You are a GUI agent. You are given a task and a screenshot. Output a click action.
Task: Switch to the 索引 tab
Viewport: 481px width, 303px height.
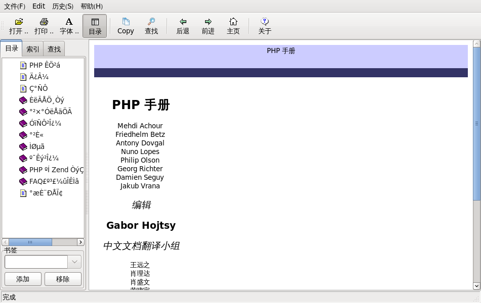point(33,49)
